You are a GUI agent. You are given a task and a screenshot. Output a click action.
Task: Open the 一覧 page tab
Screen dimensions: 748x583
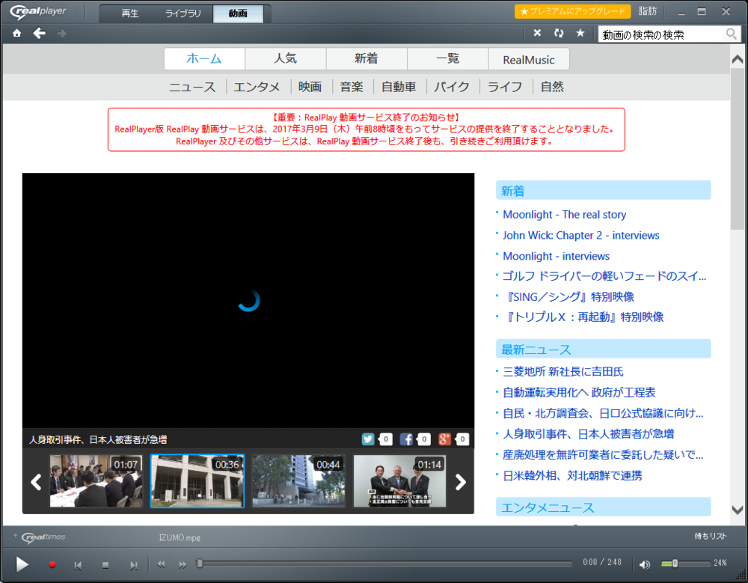[x=447, y=58]
